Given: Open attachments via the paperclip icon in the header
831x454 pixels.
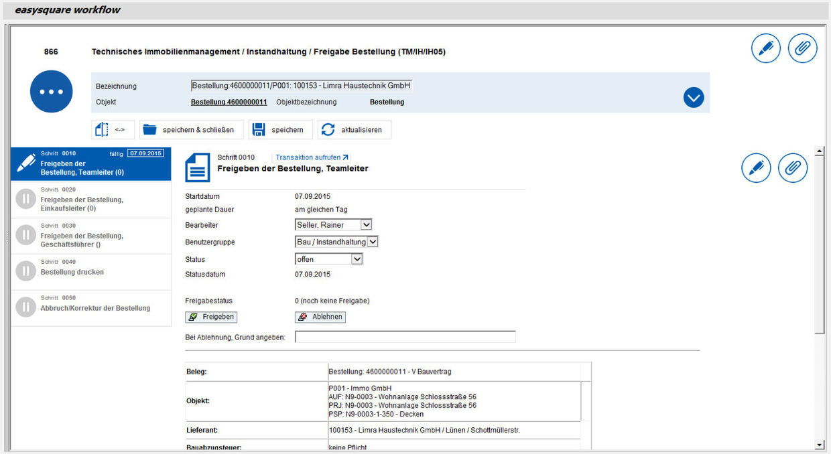Looking at the screenshot, I should [802, 48].
